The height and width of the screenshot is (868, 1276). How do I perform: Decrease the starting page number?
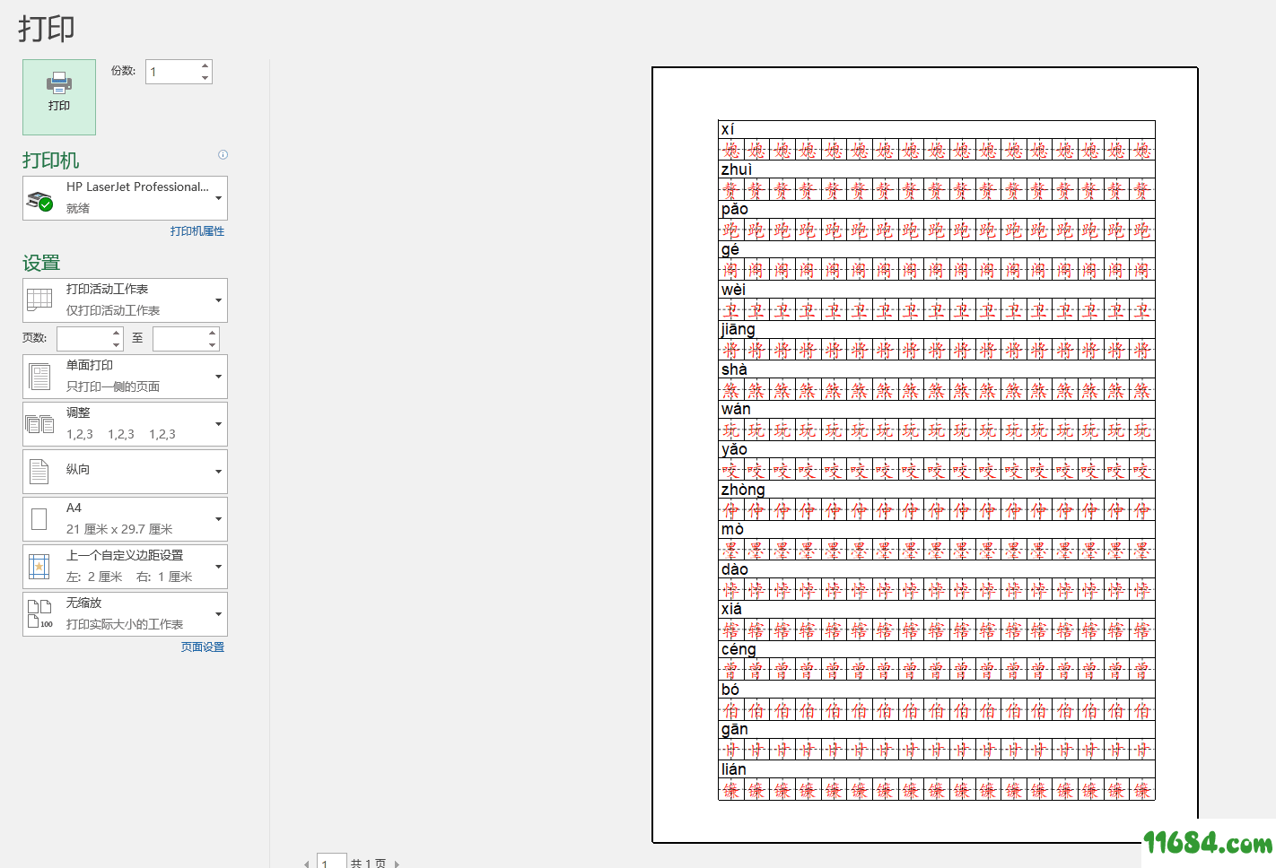coord(117,345)
